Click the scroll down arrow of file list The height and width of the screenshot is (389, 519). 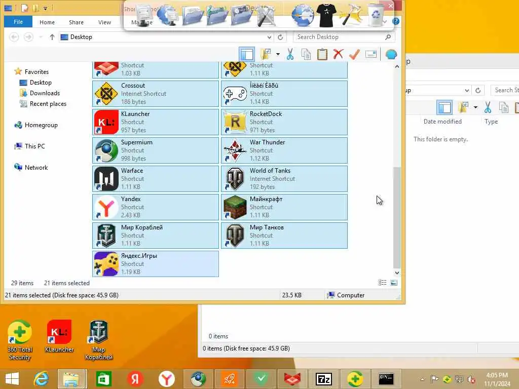pos(397,273)
